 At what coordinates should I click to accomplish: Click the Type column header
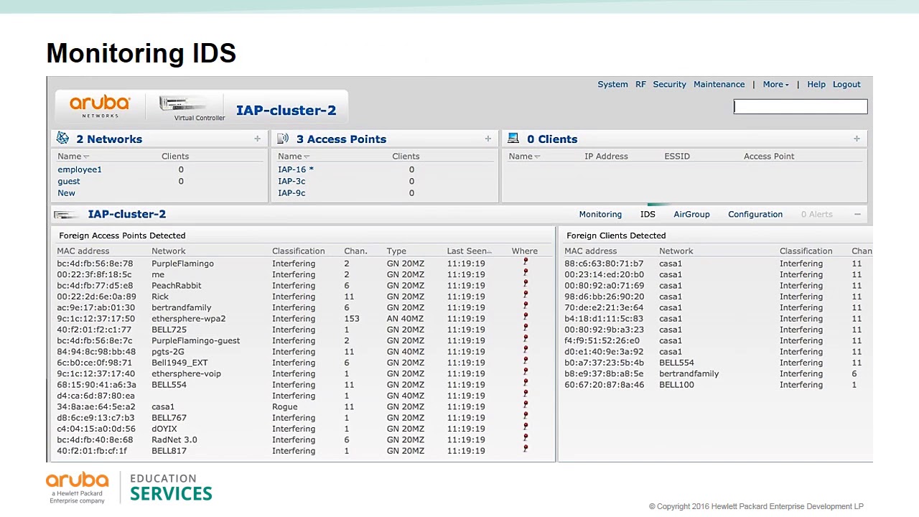(396, 251)
